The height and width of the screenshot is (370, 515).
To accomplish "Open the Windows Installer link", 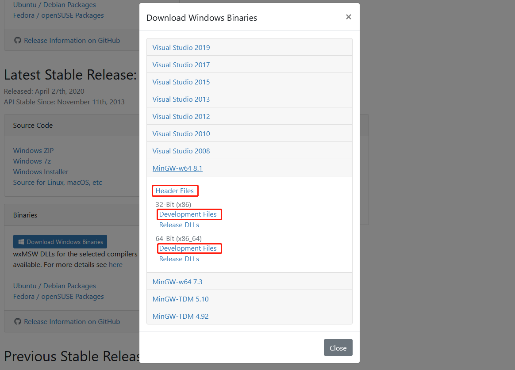I will point(41,172).
